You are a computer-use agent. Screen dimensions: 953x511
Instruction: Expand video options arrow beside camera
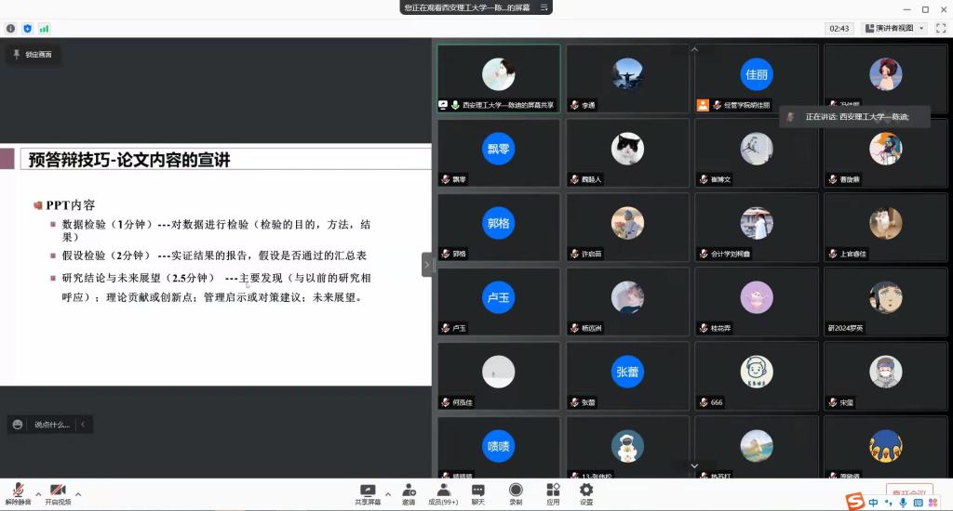pos(78,493)
